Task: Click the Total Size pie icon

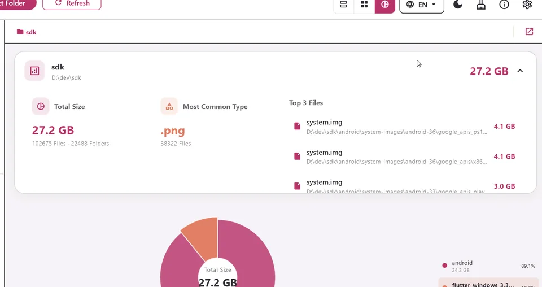Action: pos(41,106)
